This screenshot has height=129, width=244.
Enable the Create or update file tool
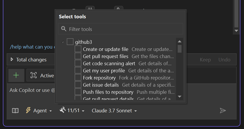tap(78, 49)
